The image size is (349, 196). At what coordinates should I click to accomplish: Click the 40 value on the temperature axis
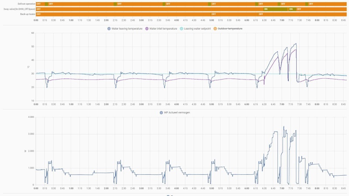click(x=32, y=60)
